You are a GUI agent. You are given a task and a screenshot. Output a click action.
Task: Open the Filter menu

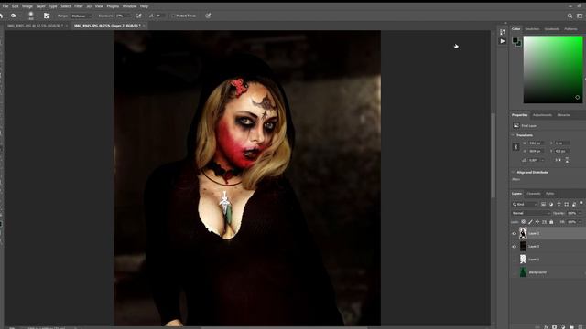click(78, 6)
